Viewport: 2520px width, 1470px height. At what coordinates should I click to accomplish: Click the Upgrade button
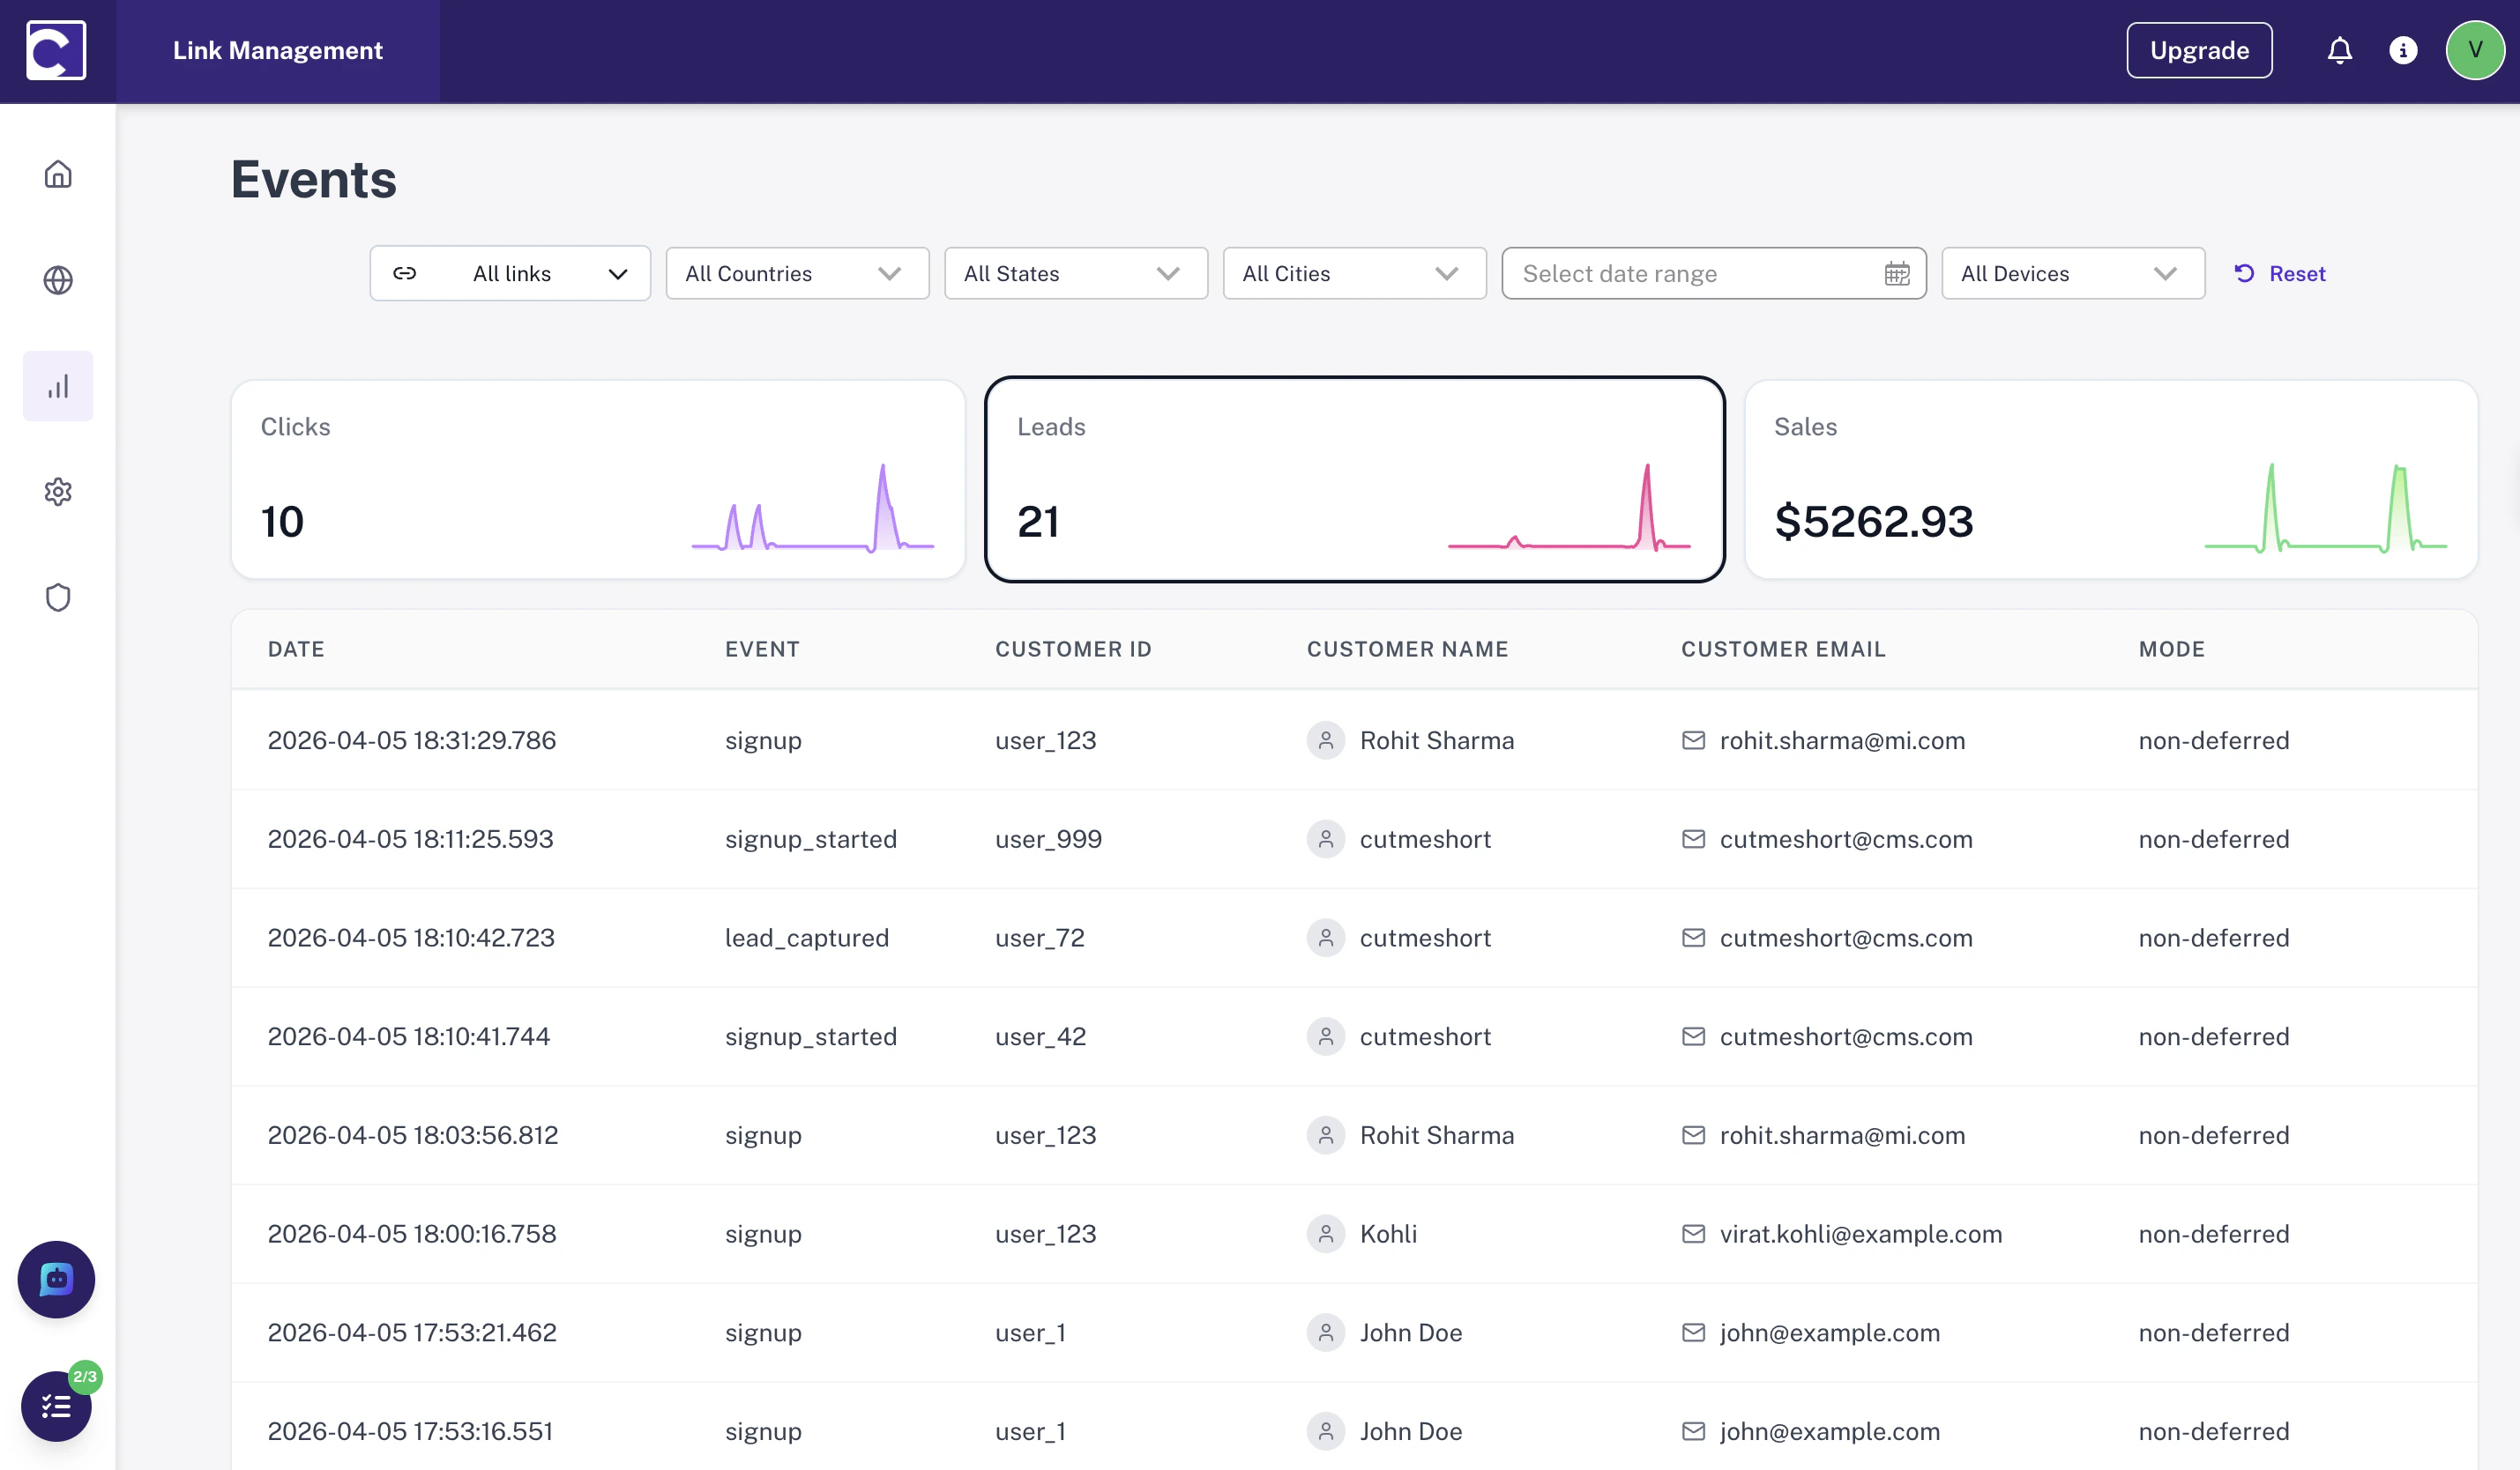pos(2198,50)
